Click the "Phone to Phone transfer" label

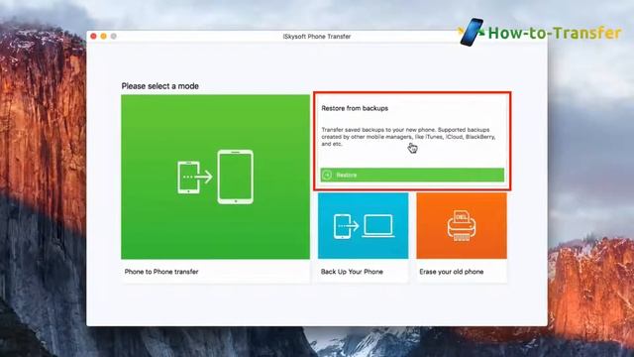coord(161,272)
